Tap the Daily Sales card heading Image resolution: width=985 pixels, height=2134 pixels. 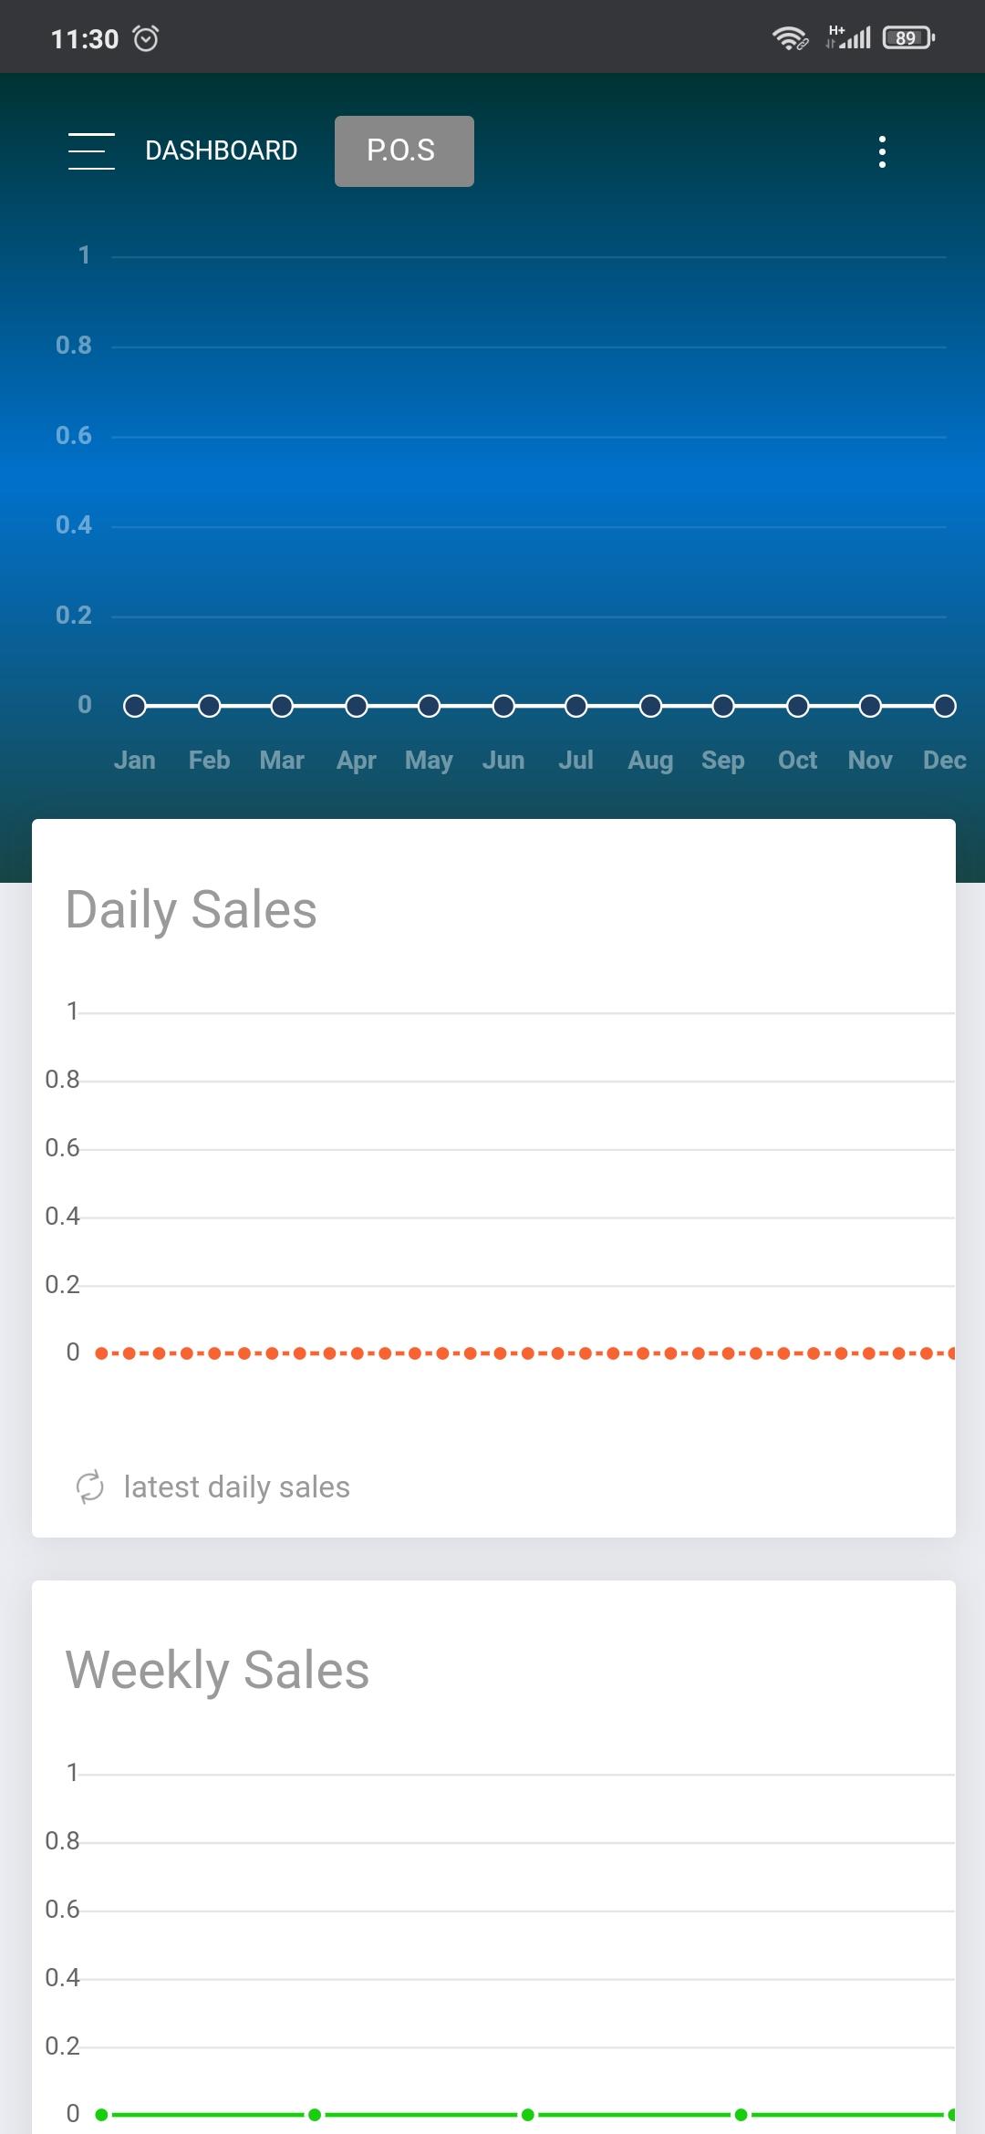192,910
